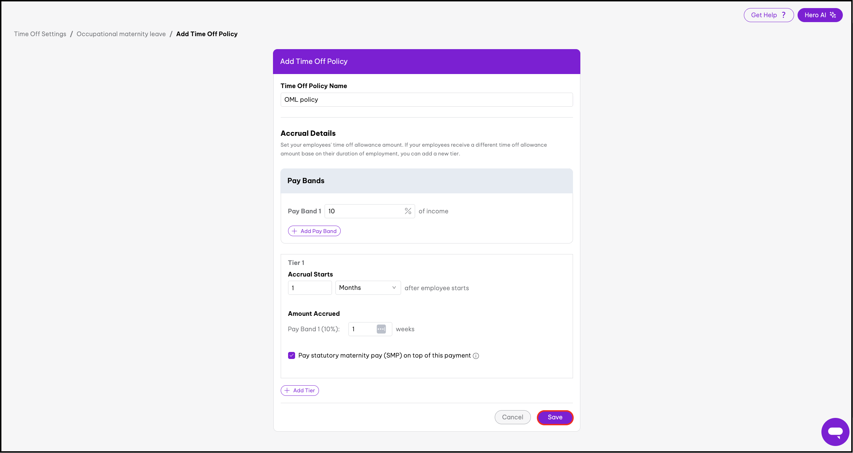853x453 pixels.
Task: Go to Time Off Settings breadcrumb
Action: 40,34
